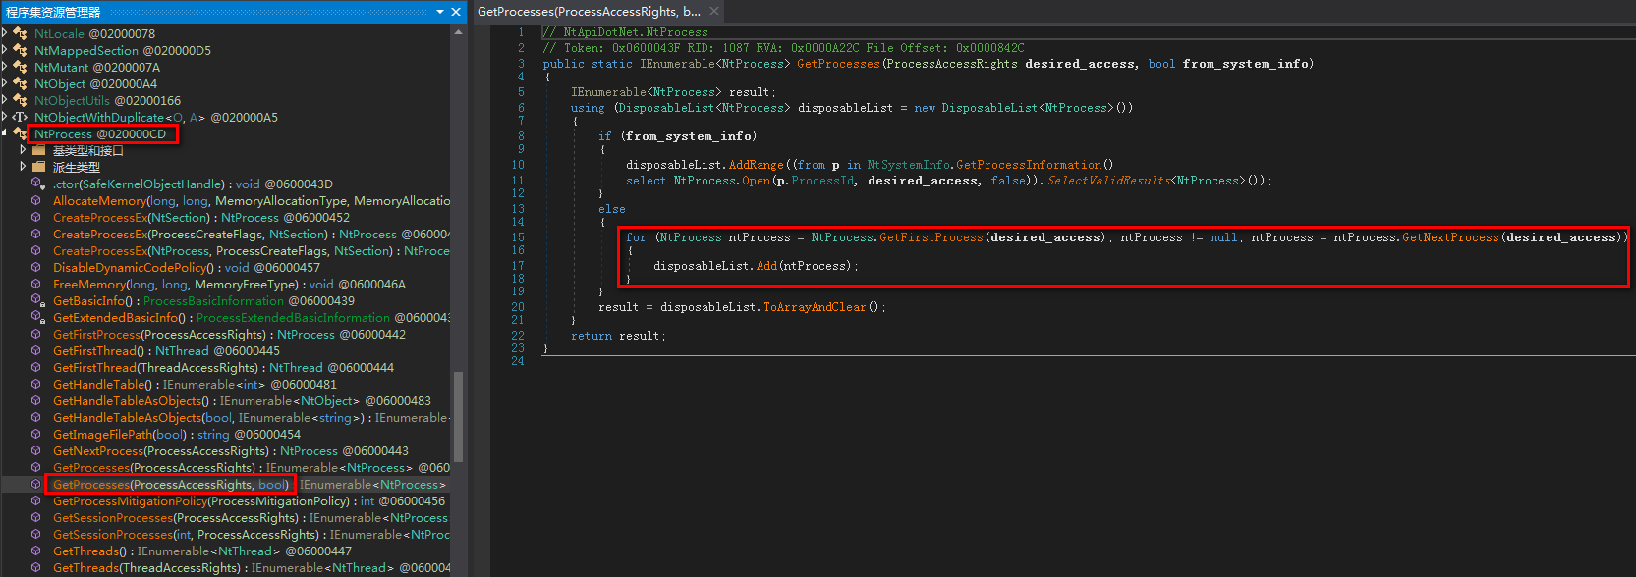Expand the 派生类型 folder

(23, 168)
